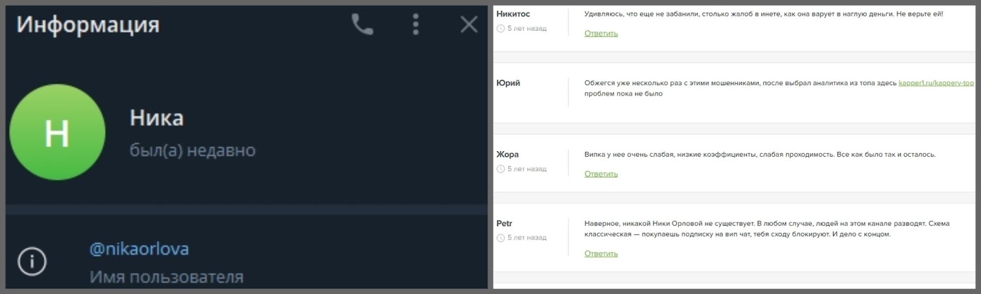Copy the @nikaorlova username

tap(139, 249)
